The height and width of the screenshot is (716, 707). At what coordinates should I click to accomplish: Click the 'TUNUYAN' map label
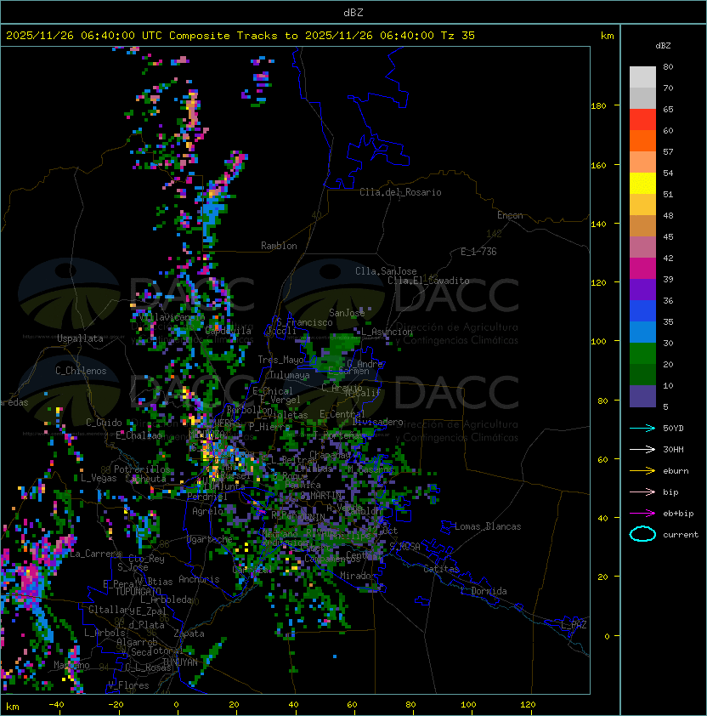[180, 662]
